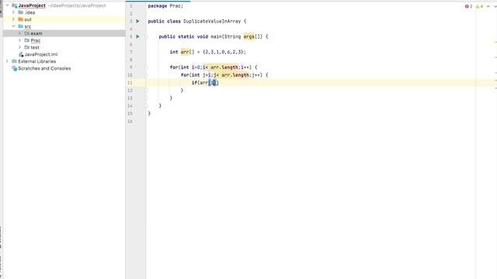This screenshot has height=279, width=497.
Task: Place cursor on 'package Prac;' statement
Action: pos(165,5)
